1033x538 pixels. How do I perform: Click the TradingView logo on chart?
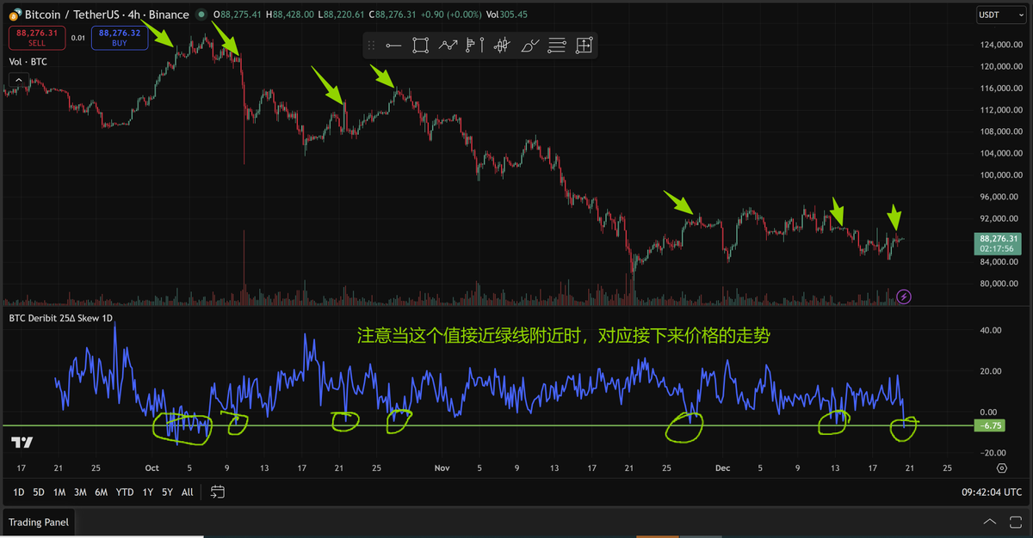point(22,442)
